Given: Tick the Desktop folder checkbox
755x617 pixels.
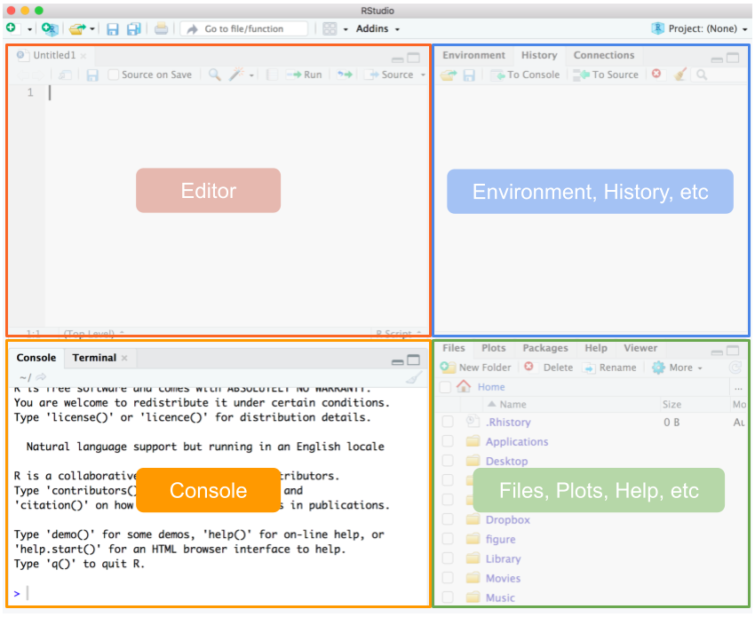Looking at the screenshot, I should tap(448, 461).
